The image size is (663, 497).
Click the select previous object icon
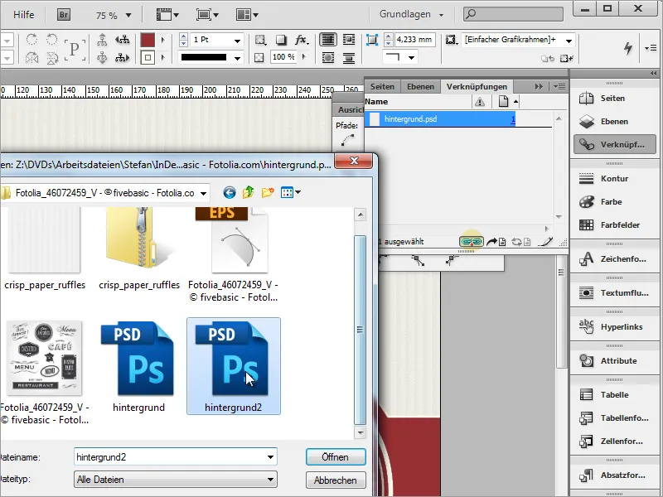click(x=122, y=40)
